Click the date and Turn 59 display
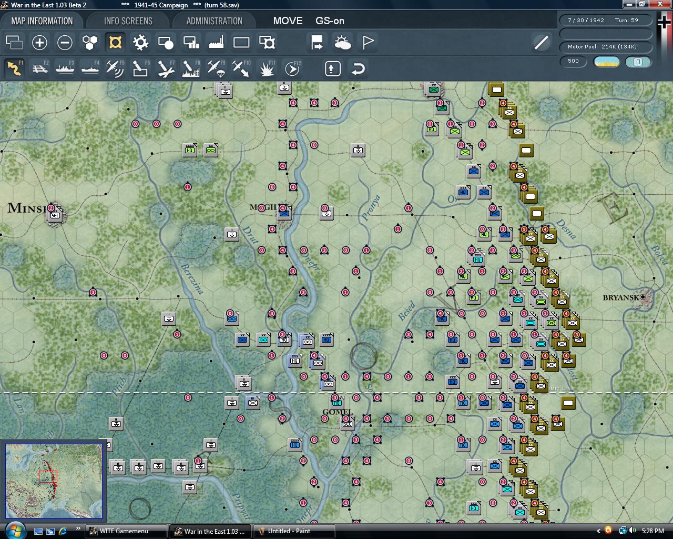The height and width of the screenshot is (539, 673). 606,20
